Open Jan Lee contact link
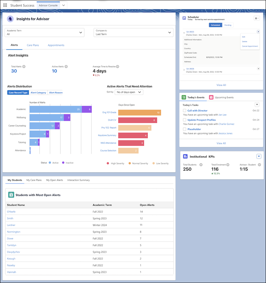The height and width of the screenshot is (283, 266). point(222,115)
